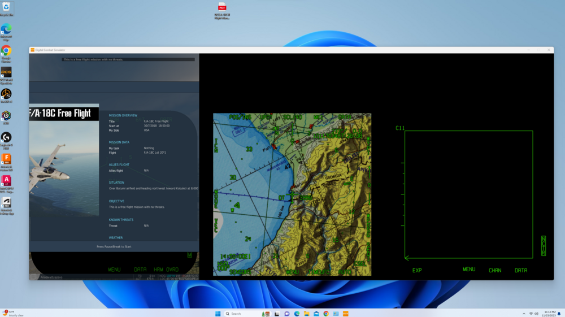Click File Explorer in the taskbar
Image resolution: width=565 pixels, height=317 pixels.
coord(306,314)
